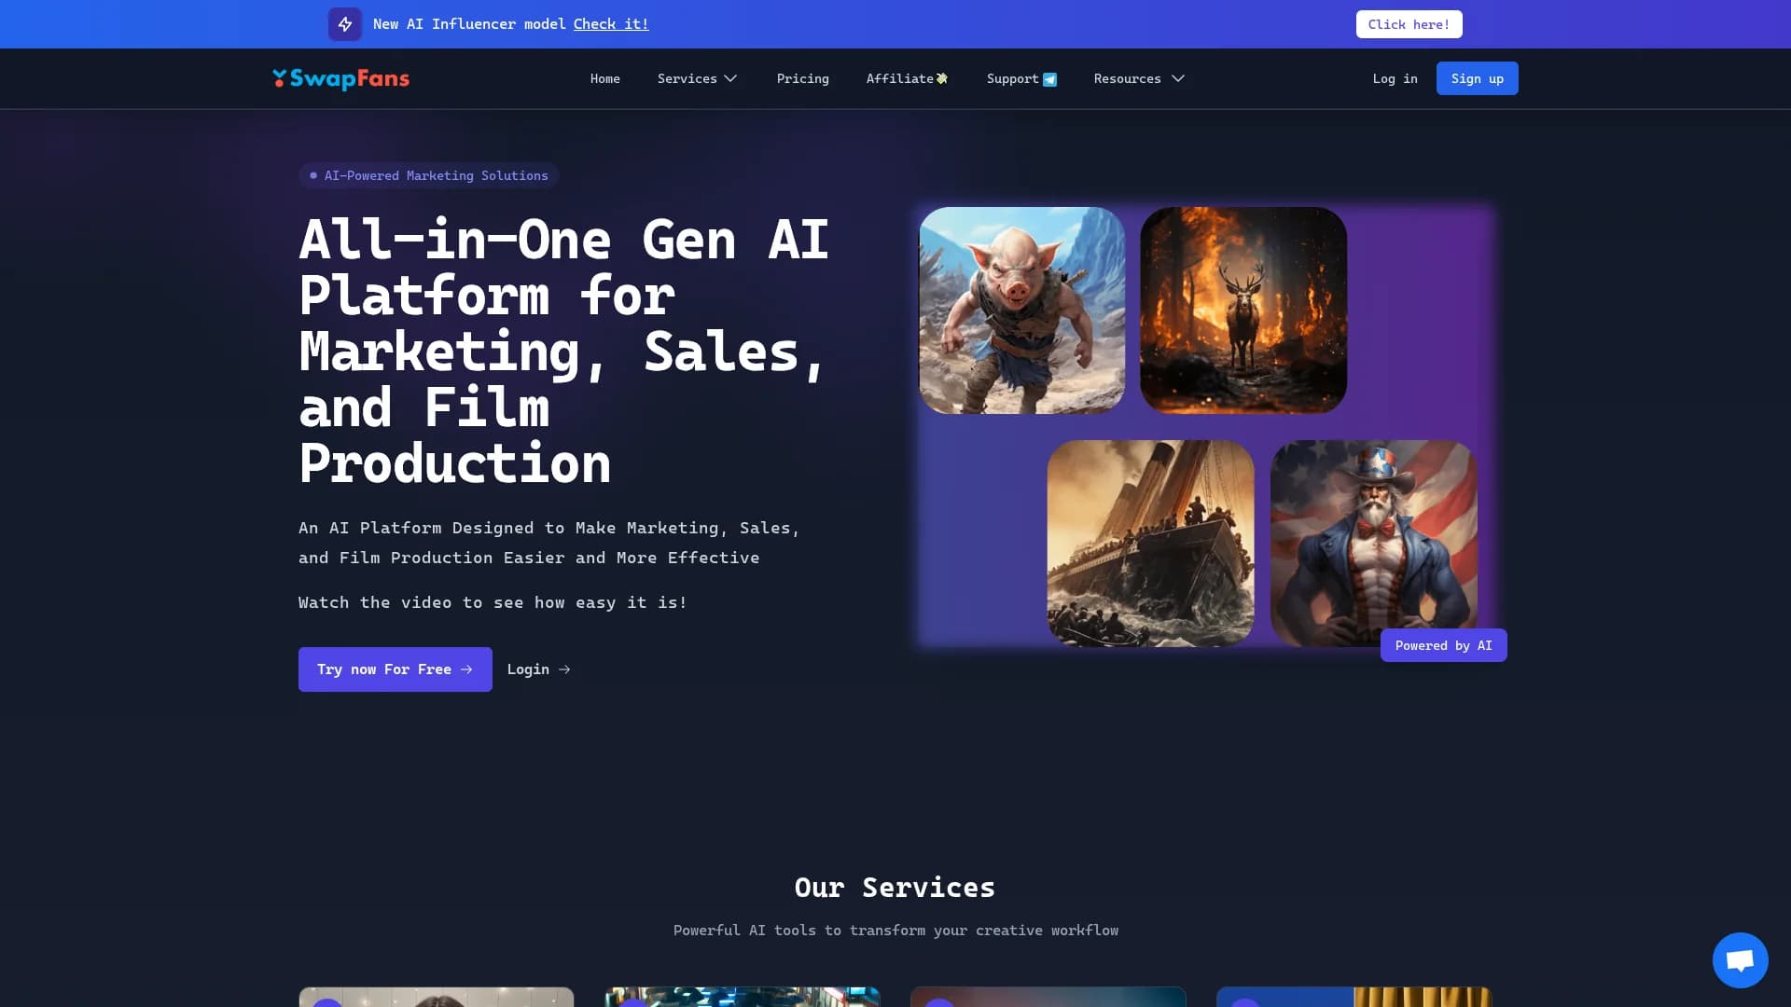Open the SwapFans logo home link
This screenshot has height=1007, width=1791.
(x=340, y=78)
